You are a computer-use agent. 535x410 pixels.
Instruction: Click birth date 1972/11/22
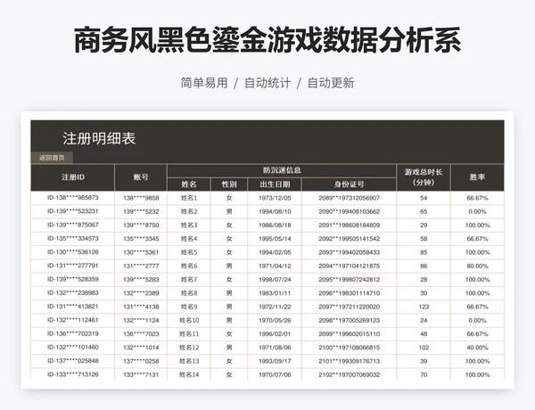click(x=275, y=307)
